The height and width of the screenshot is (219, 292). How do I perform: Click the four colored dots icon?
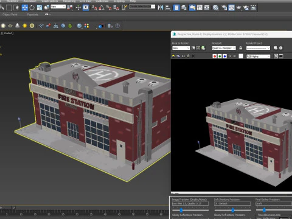pos(87,26)
